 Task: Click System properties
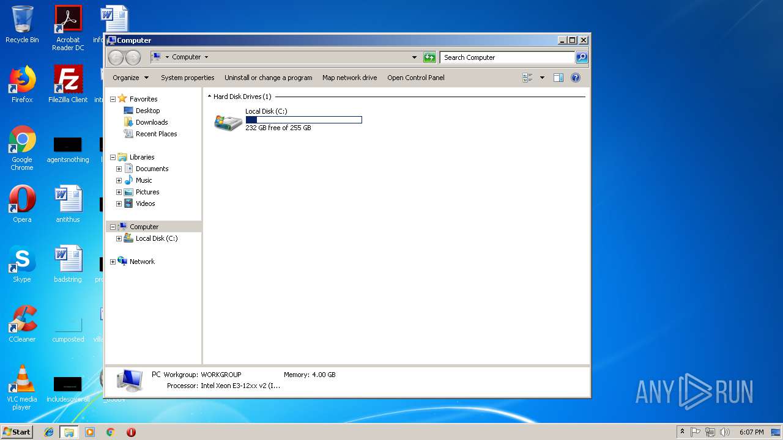point(188,78)
